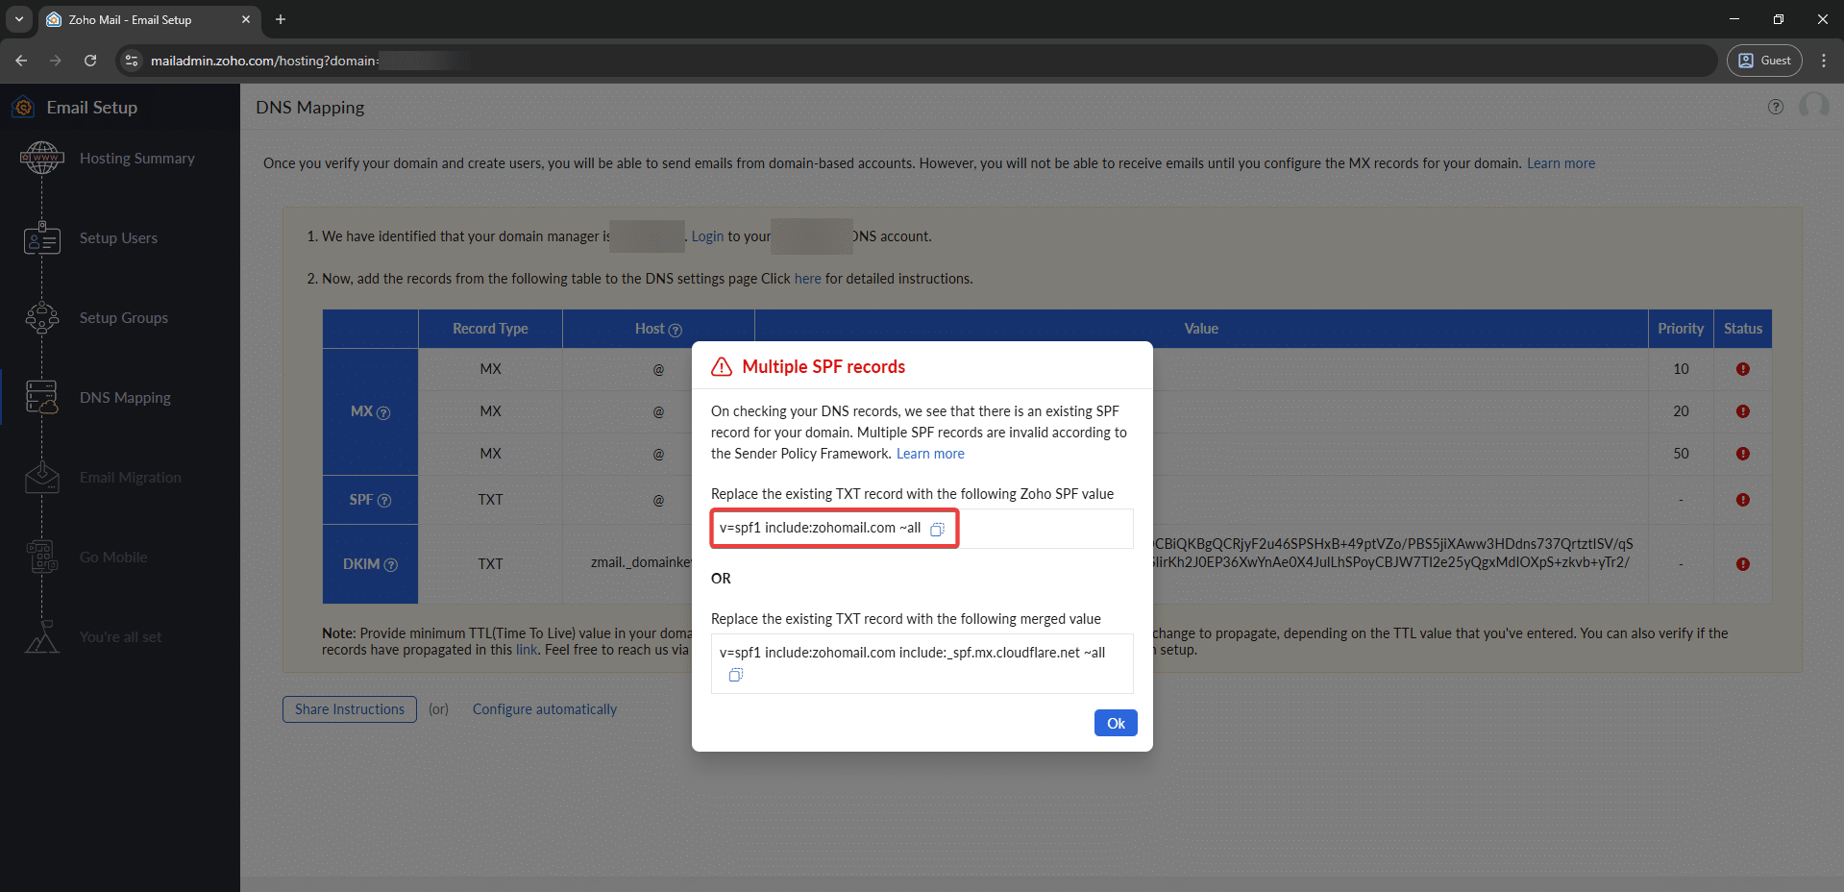Open the user profile avatar
Viewport: 1844px width, 892px height.
1813,106
